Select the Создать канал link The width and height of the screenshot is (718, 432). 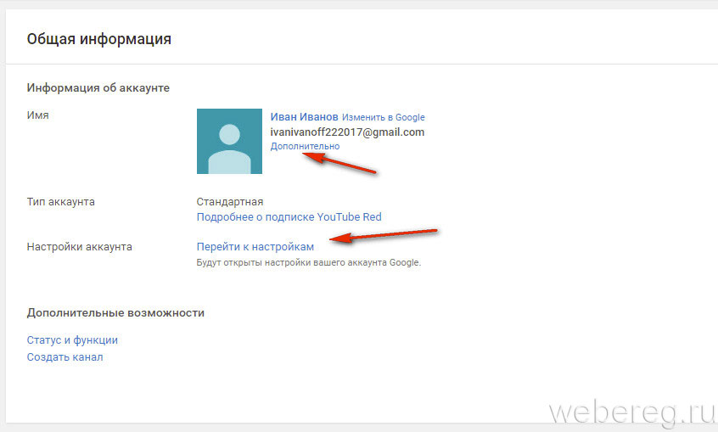point(65,356)
